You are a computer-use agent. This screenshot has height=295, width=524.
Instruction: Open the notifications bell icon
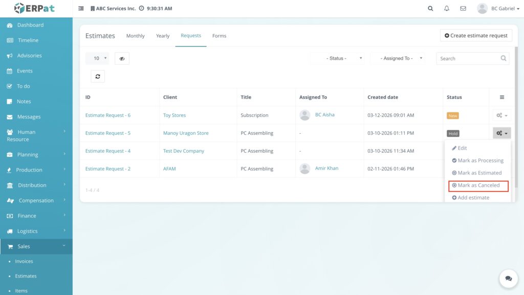447,9
